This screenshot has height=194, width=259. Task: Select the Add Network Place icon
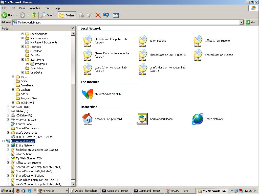(142, 119)
